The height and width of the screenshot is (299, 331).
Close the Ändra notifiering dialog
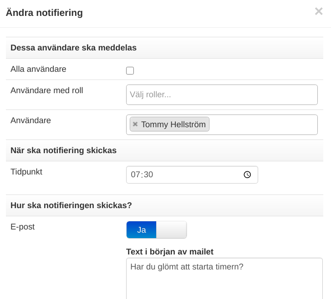[319, 11]
